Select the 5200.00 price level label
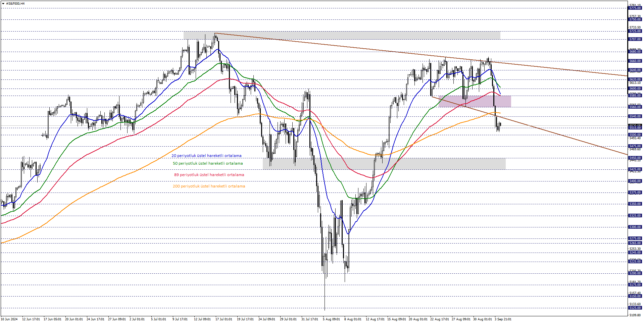Viewport: 643px width, 323px height. [635, 273]
